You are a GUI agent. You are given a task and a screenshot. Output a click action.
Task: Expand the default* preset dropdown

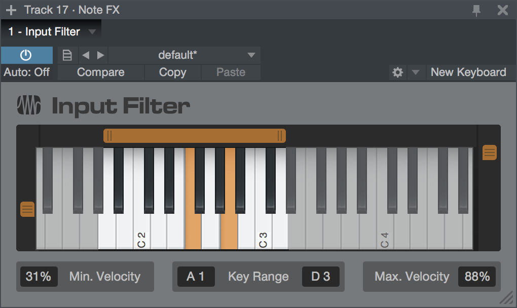251,55
